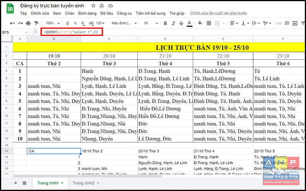Open the fill color picker
This screenshot has width=306, height=191.
[200, 23]
